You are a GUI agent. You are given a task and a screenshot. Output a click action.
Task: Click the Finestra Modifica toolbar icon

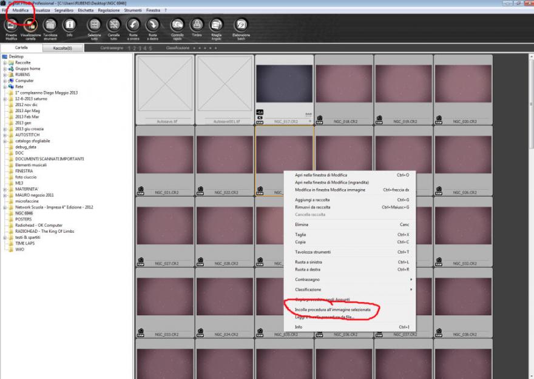click(11, 25)
